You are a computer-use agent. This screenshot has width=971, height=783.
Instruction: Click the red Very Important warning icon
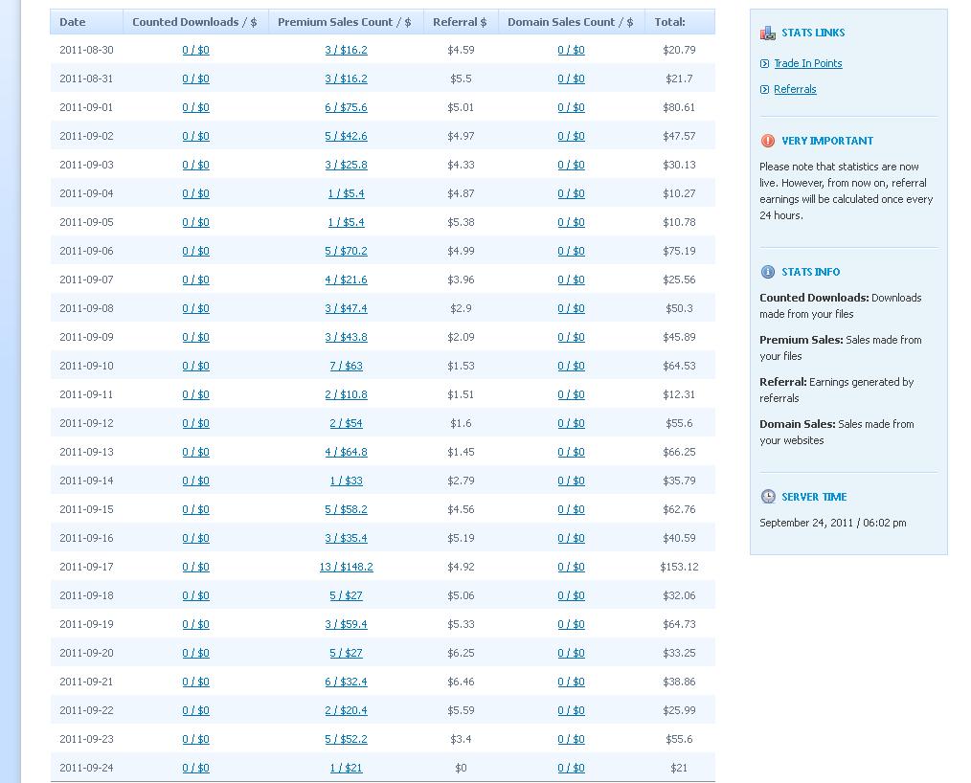(x=768, y=141)
